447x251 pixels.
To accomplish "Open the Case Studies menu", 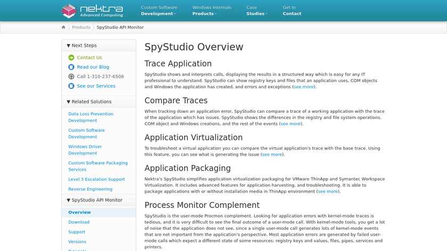I will coord(257,11).
